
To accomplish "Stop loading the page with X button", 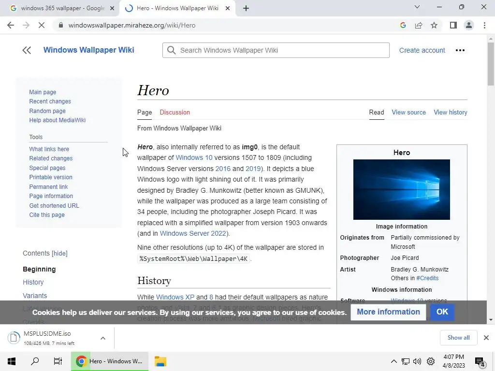I will point(42,25).
